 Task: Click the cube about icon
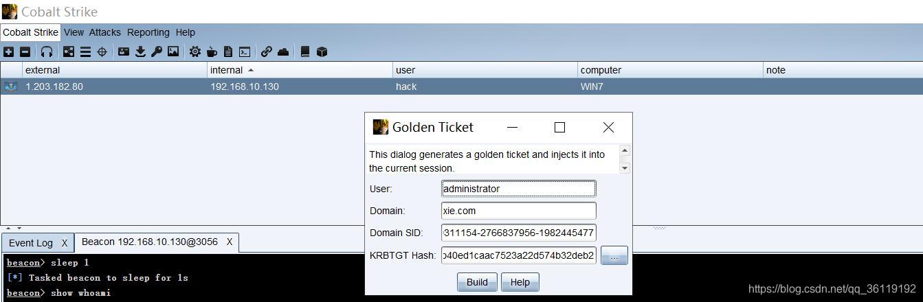pos(322,51)
